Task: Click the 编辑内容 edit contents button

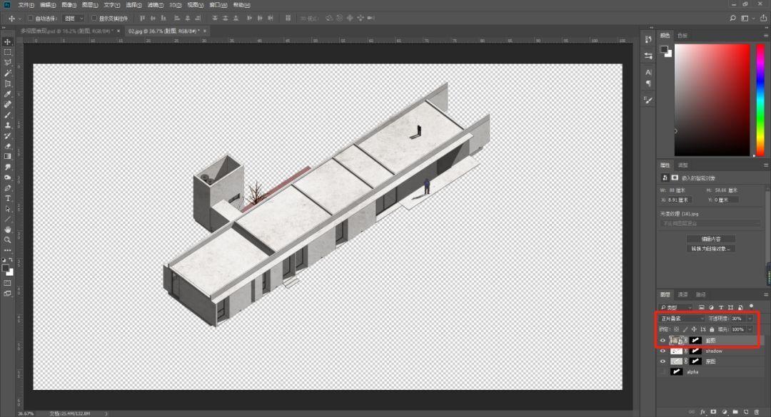Action: point(710,239)
